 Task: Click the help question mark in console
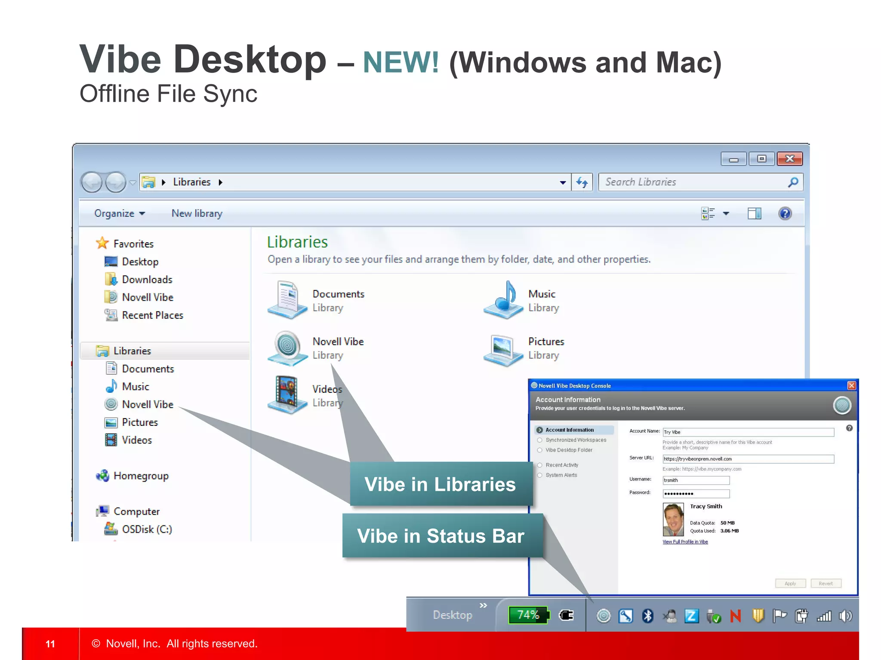849,428
